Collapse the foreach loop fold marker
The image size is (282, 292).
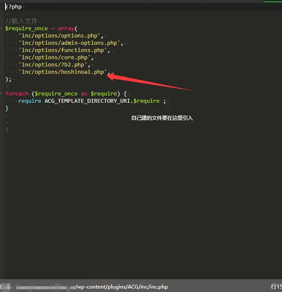[1, 93]
